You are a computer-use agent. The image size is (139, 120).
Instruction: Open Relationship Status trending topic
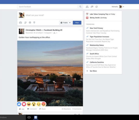coord(97,45)
